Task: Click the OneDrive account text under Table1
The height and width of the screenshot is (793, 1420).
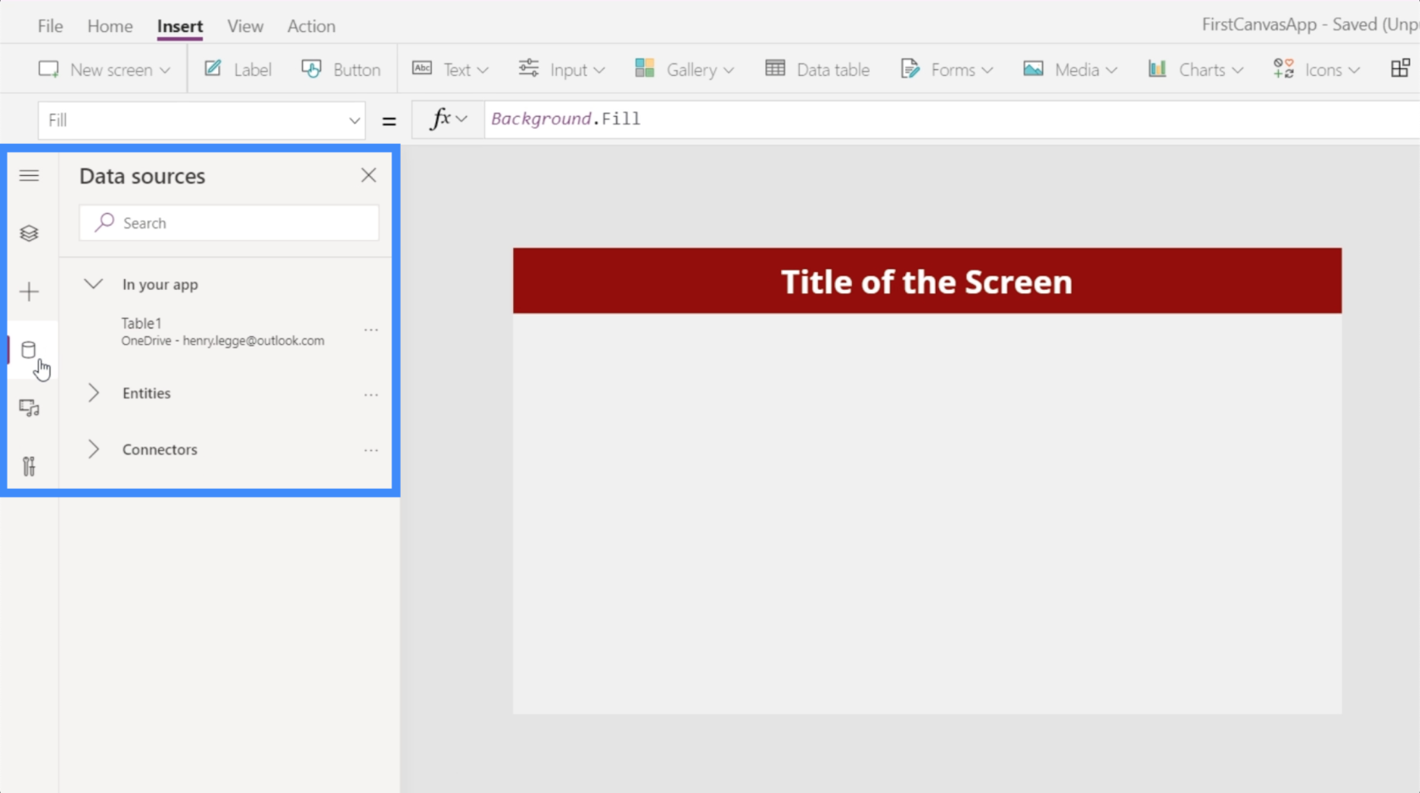Action: coord(222,341)
